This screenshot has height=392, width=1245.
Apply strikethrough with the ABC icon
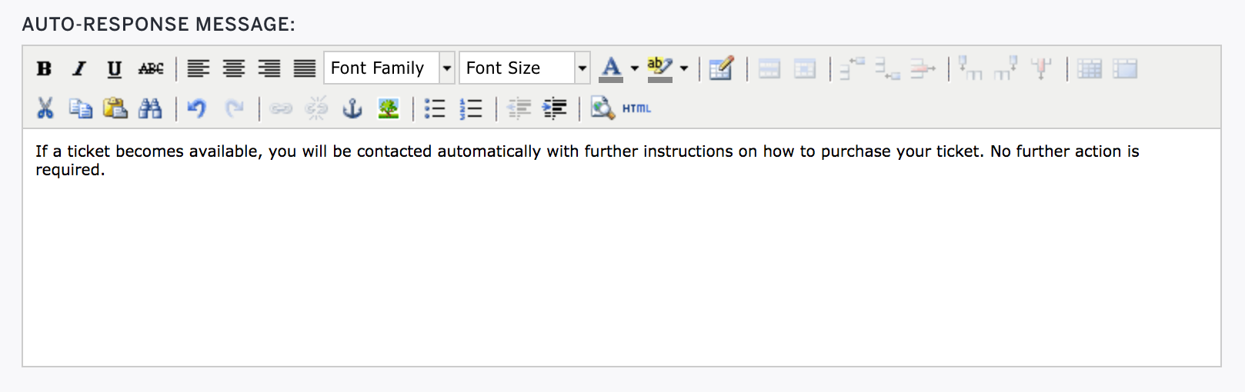[151, 68]
